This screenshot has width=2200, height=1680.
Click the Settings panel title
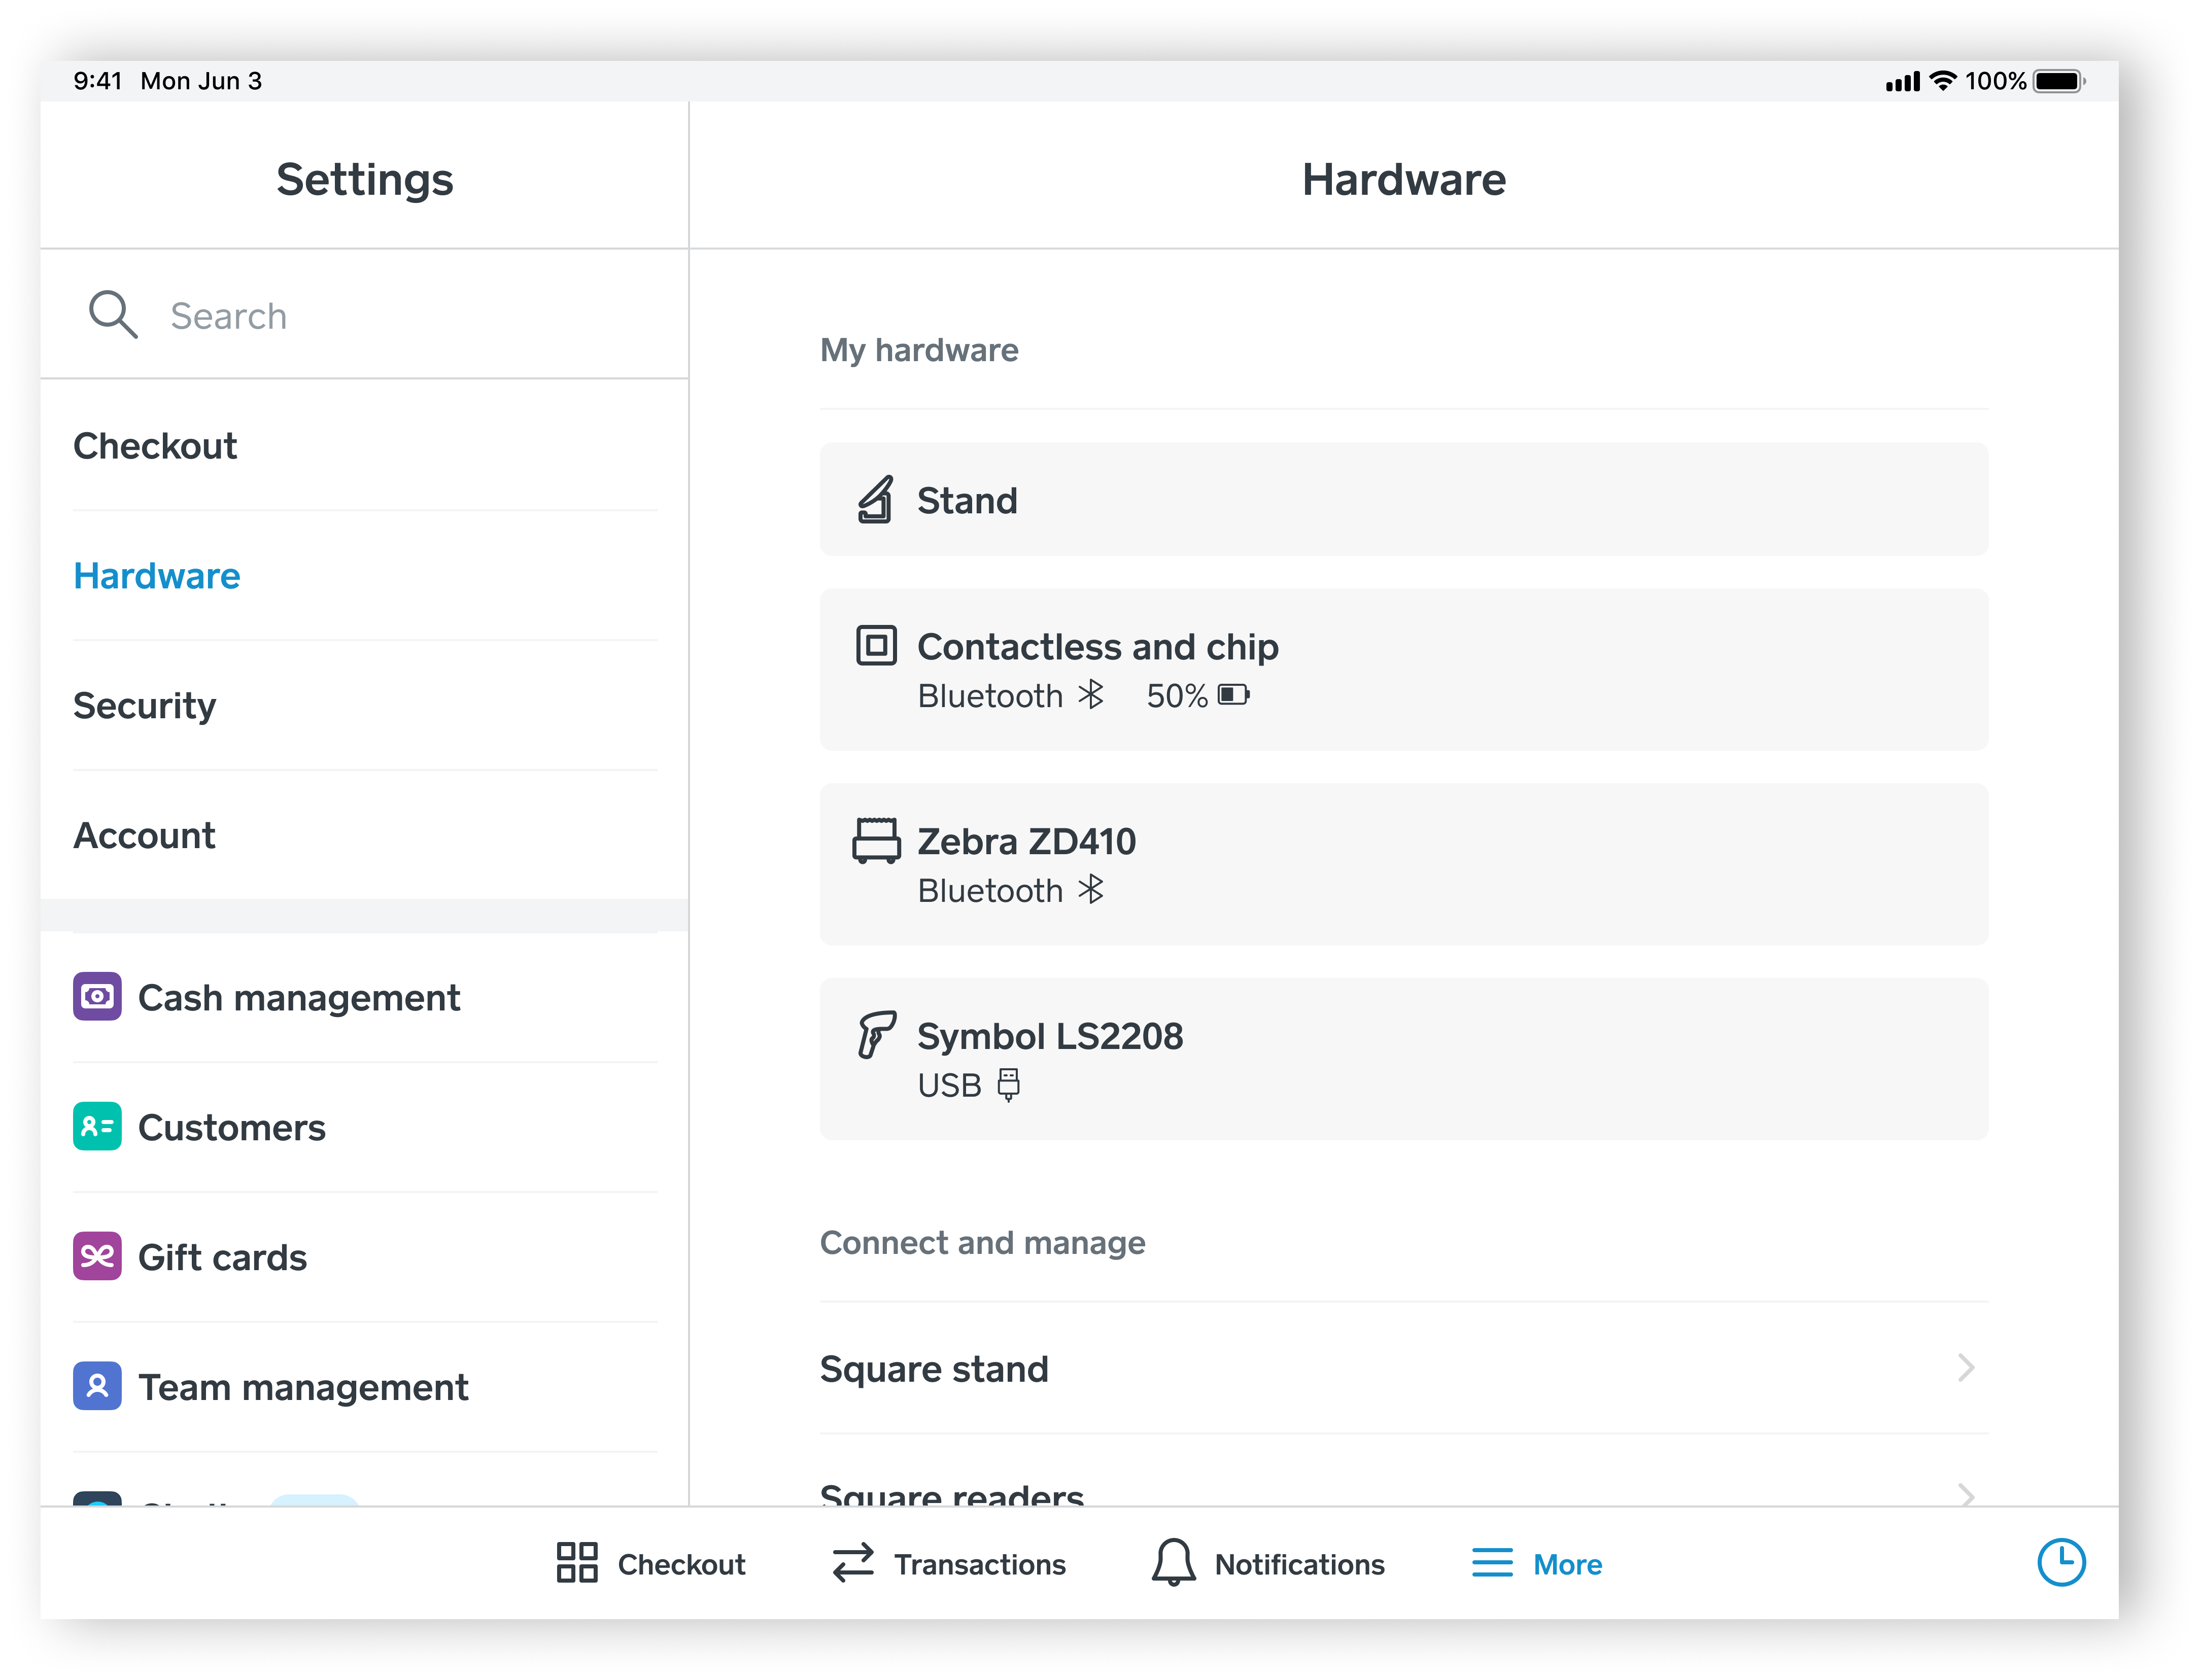[364, 180]
